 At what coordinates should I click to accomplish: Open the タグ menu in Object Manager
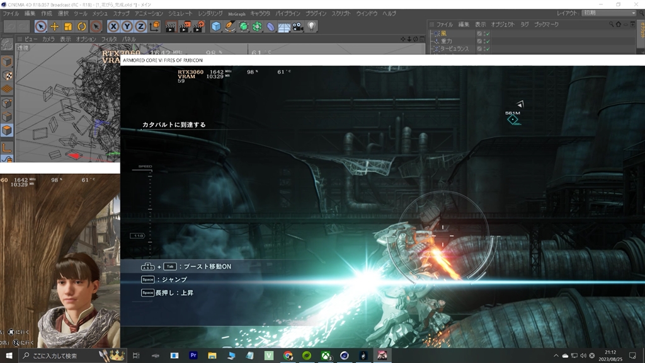(x=524, y=25)
